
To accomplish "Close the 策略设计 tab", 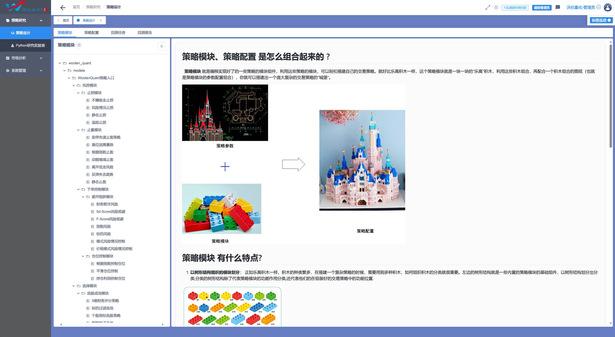I will click(x=101, y=20).
